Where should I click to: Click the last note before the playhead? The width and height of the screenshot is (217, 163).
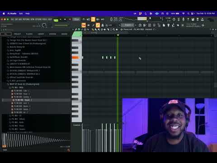115,58
